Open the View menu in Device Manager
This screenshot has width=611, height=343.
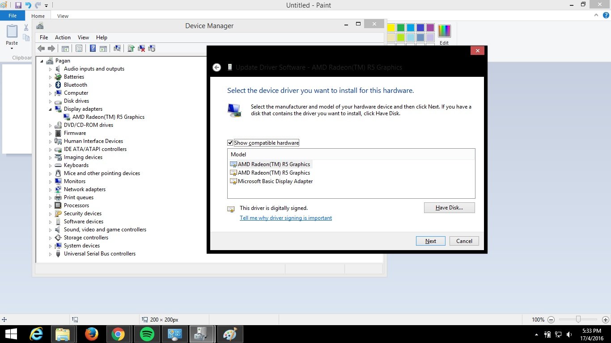(x=83, y=38)
